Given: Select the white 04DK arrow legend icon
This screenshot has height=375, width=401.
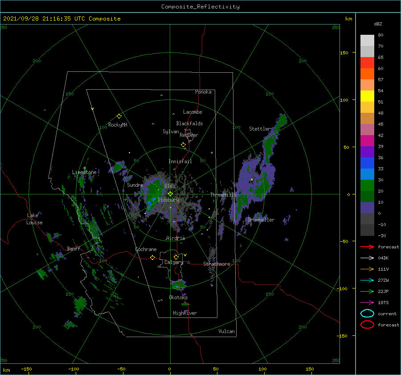Looking at the screenshot, I should (x=367, y=258).
